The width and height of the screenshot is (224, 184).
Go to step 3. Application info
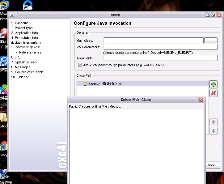pos(25,33)
